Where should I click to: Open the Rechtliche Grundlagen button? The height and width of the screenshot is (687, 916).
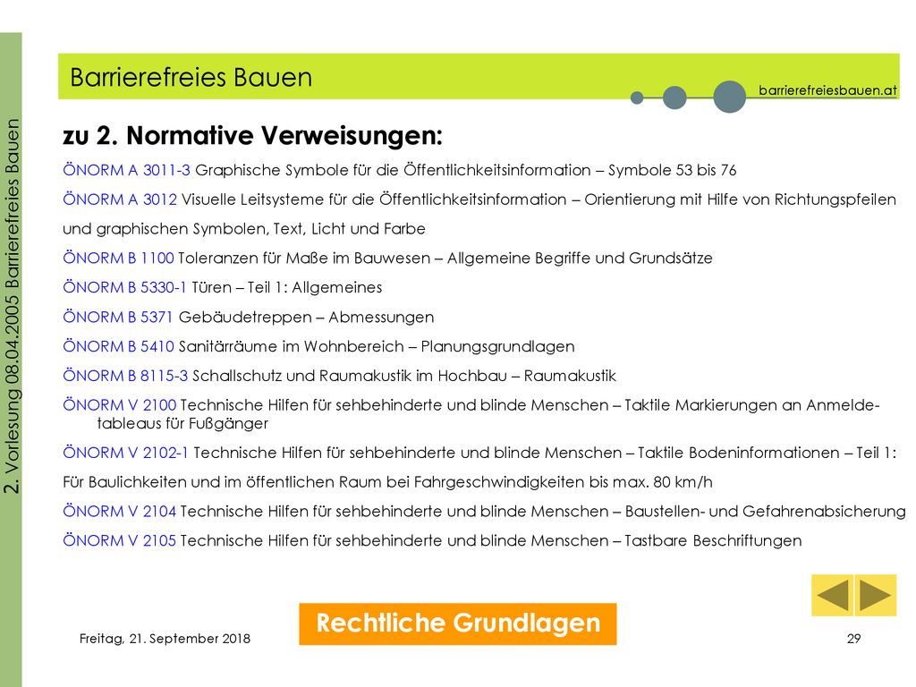457,623
